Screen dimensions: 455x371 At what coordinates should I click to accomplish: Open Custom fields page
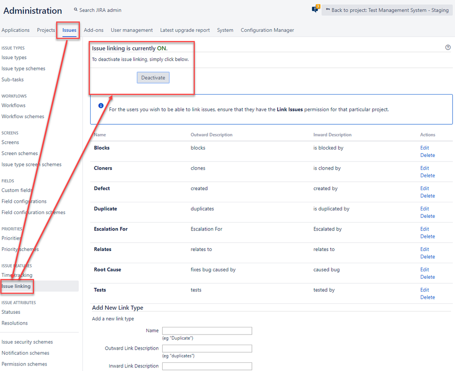pyautogui.click(x=17, y=191)
